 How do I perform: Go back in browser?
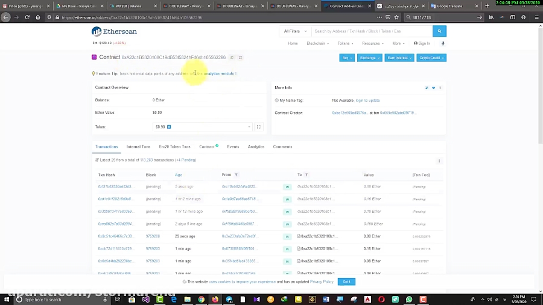(6, 17)
